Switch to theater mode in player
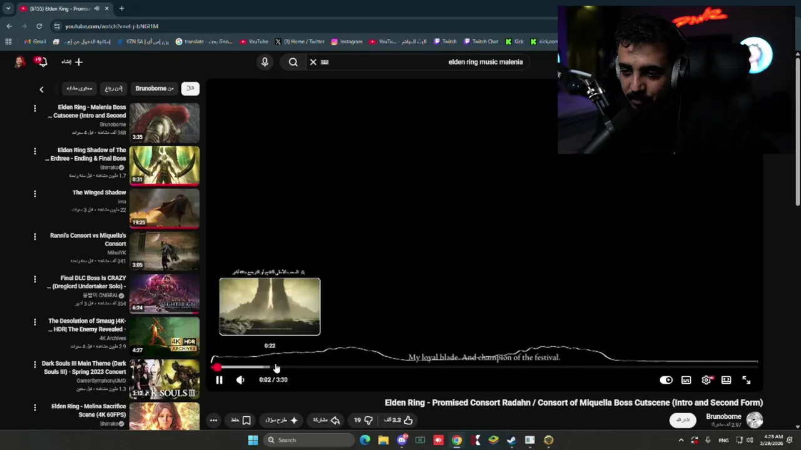 coord(726,380)
